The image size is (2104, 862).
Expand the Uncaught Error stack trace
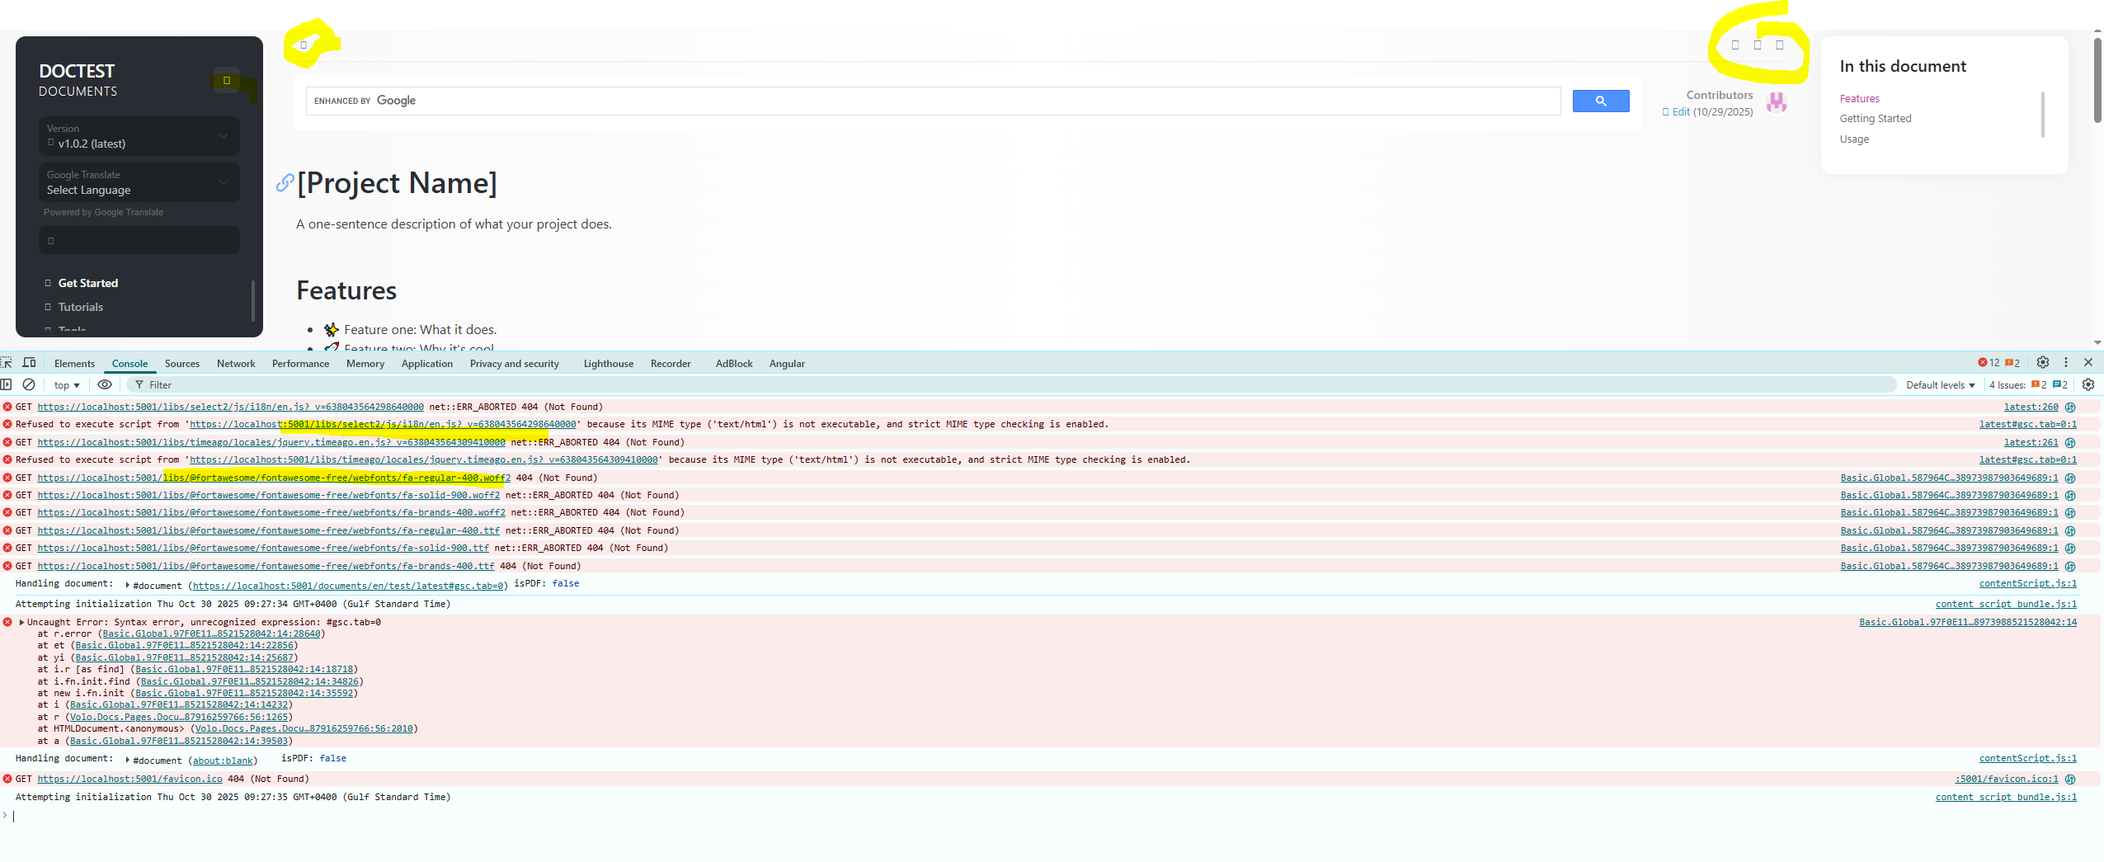pyautogui.click(x=21, y=623)
